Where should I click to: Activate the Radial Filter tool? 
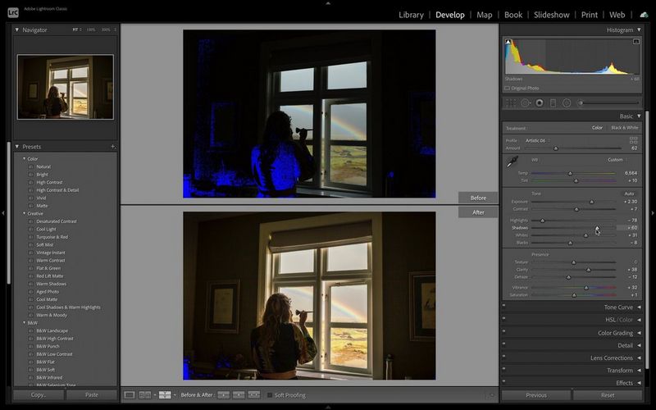tap(567, 102)
